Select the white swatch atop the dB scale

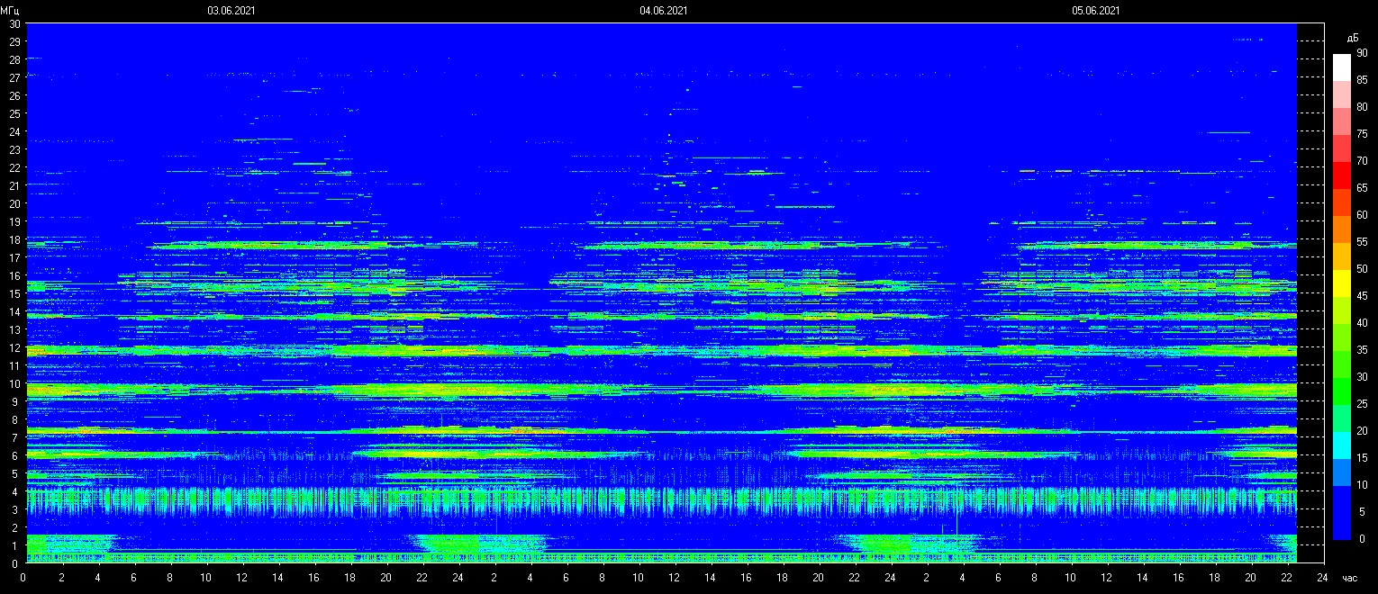tap(1342, 67)
